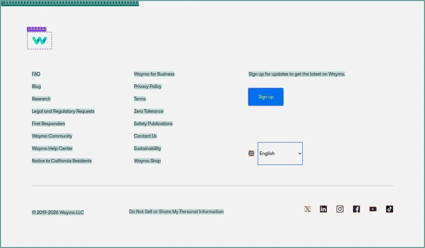Select Do Not Sell or Share My Personal Information

click(x=176, y=212)
